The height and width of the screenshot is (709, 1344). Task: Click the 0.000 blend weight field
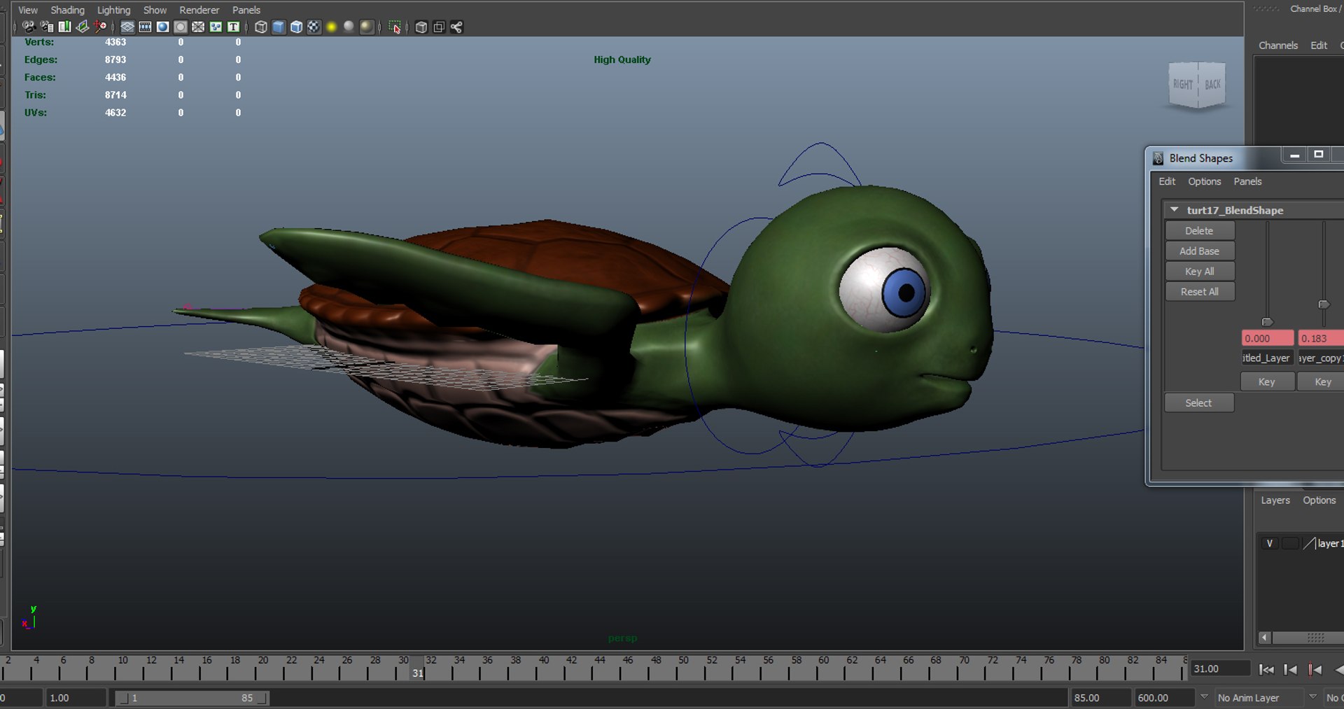coord(1267,338)
